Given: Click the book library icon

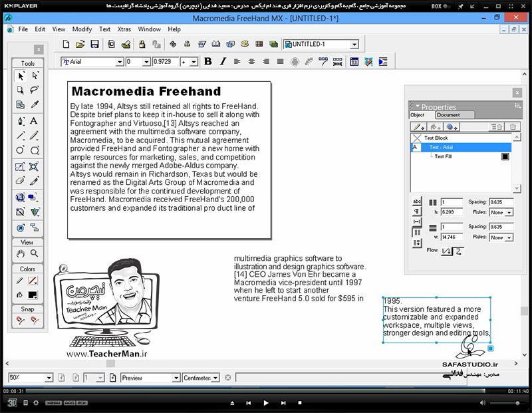Looking at the screenshot, I should pos(215,44).
